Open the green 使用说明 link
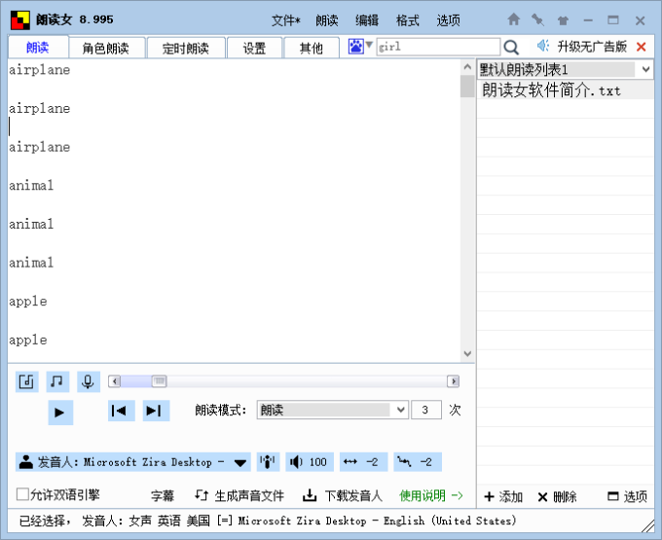 431,495
